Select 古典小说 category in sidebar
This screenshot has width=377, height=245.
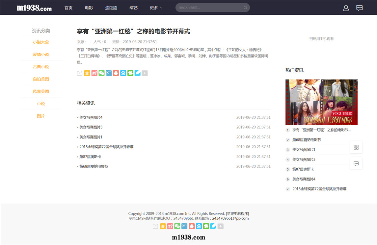pos(41,67)
